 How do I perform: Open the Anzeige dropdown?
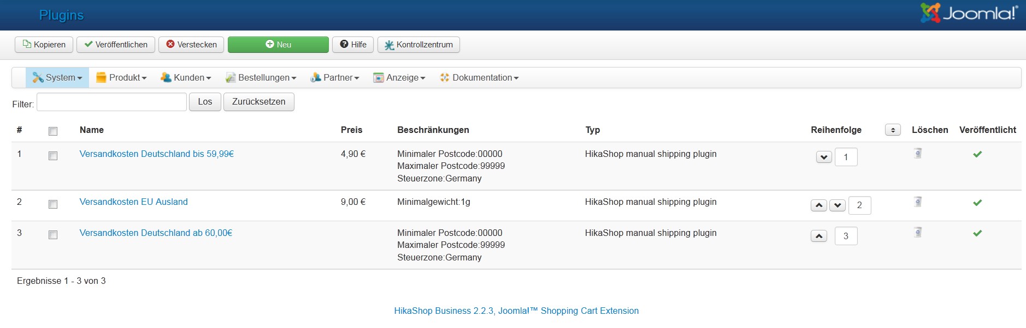[x=399, y=78]
